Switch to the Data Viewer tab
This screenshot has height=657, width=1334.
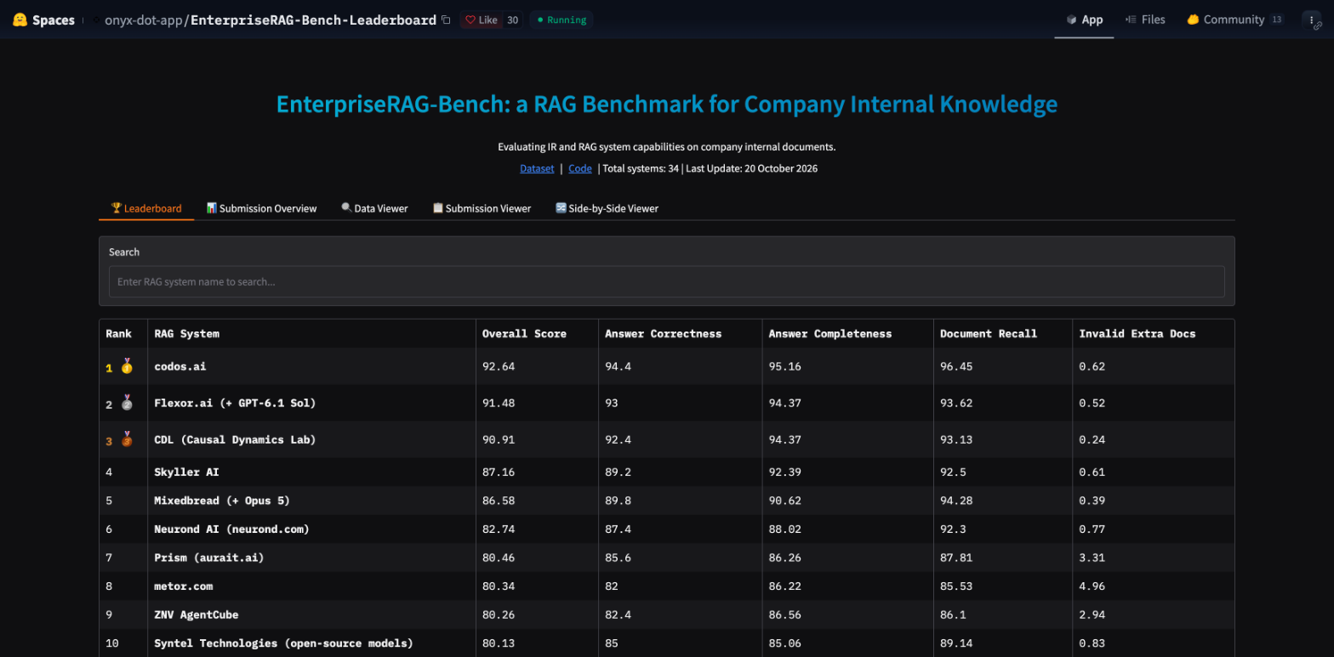(x=374, y=208)
